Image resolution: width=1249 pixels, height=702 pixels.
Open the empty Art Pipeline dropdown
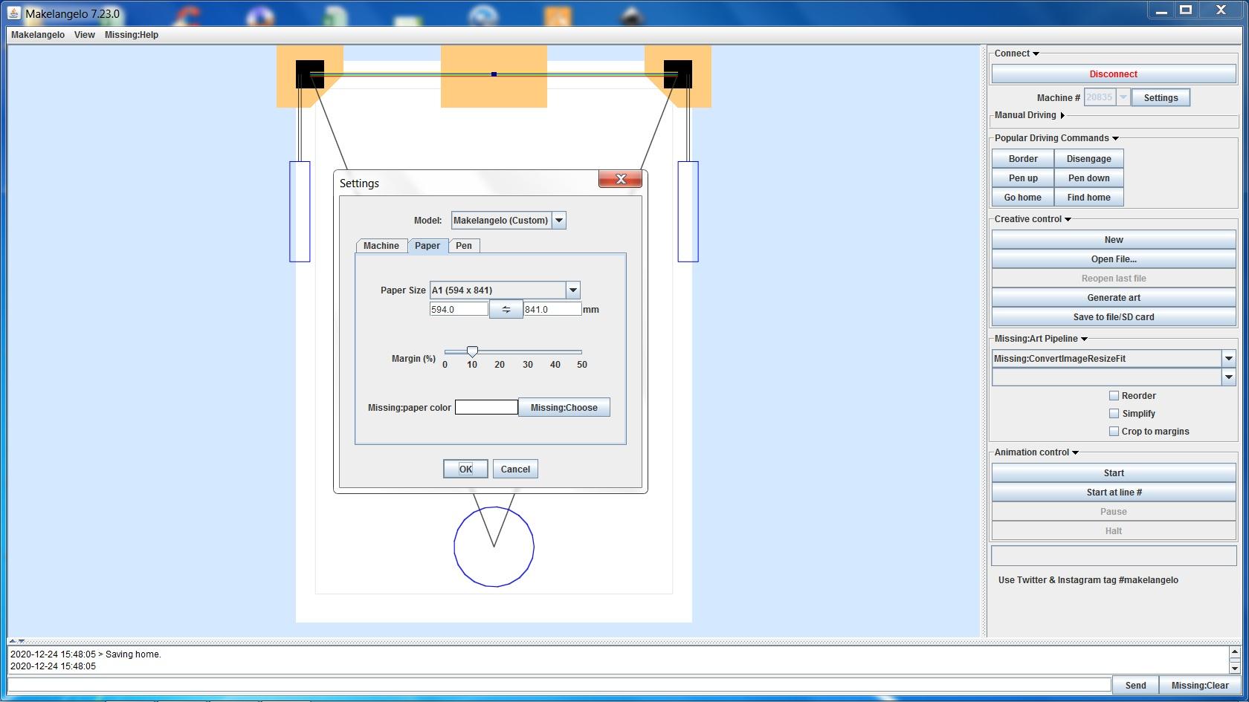(1229, 377)
